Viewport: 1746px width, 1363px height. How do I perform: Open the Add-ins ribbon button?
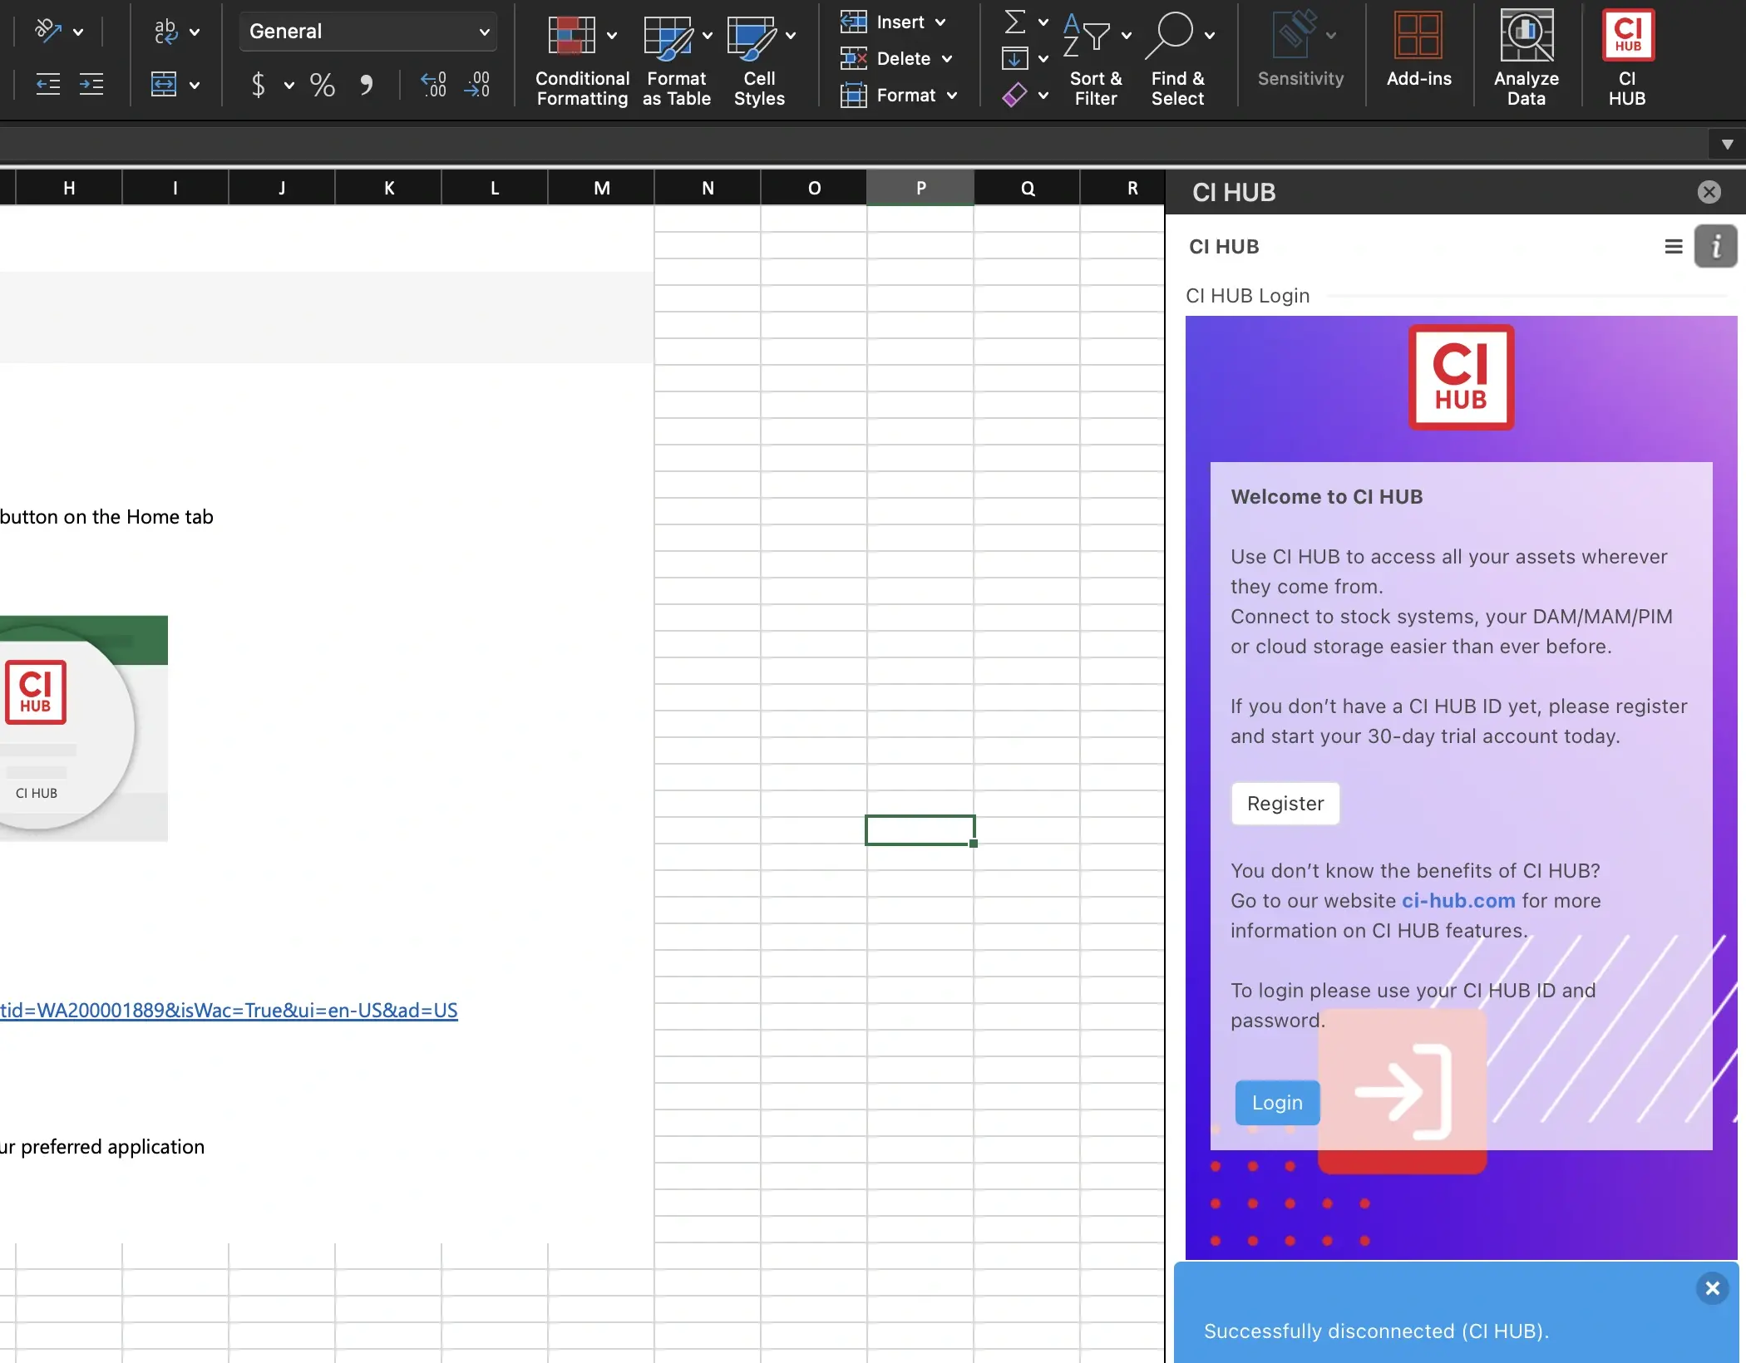[1418, 50]
